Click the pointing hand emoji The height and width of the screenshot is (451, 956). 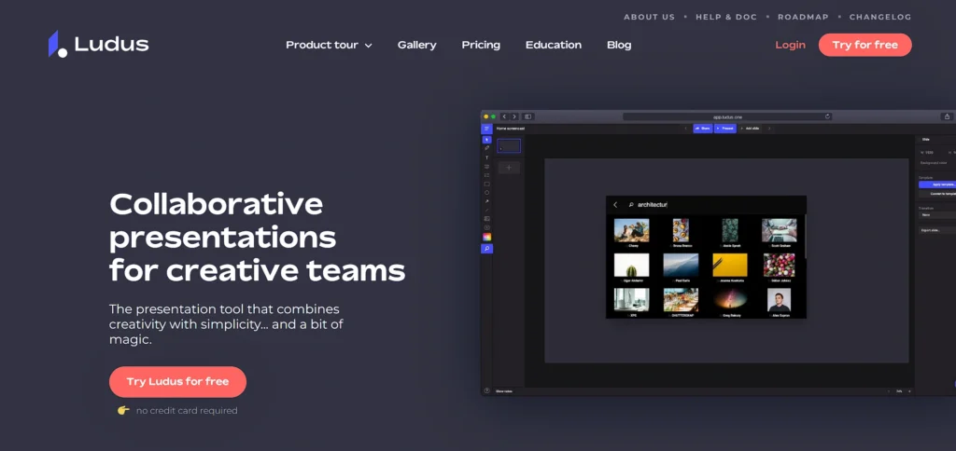[x=124, y=410]
